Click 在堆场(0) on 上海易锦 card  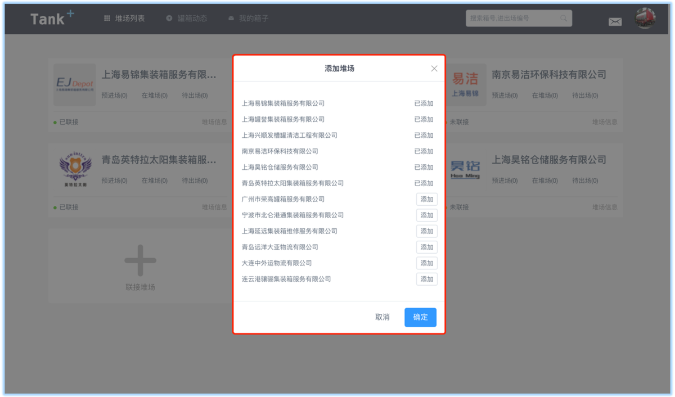click(155, 96)
